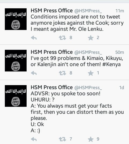Open the 1d timestamp

click(x=122, y=88)
